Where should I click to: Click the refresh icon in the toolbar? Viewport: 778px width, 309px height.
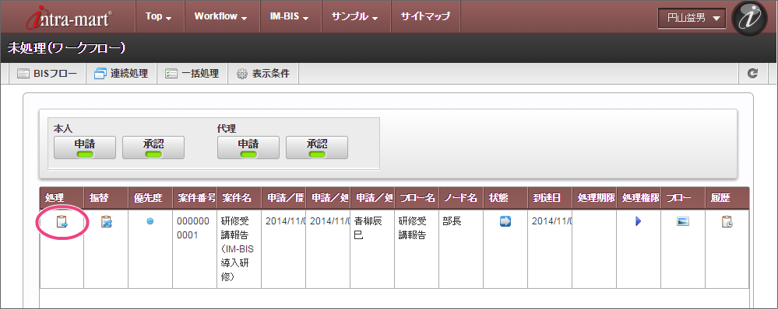[x=752, y=75]
